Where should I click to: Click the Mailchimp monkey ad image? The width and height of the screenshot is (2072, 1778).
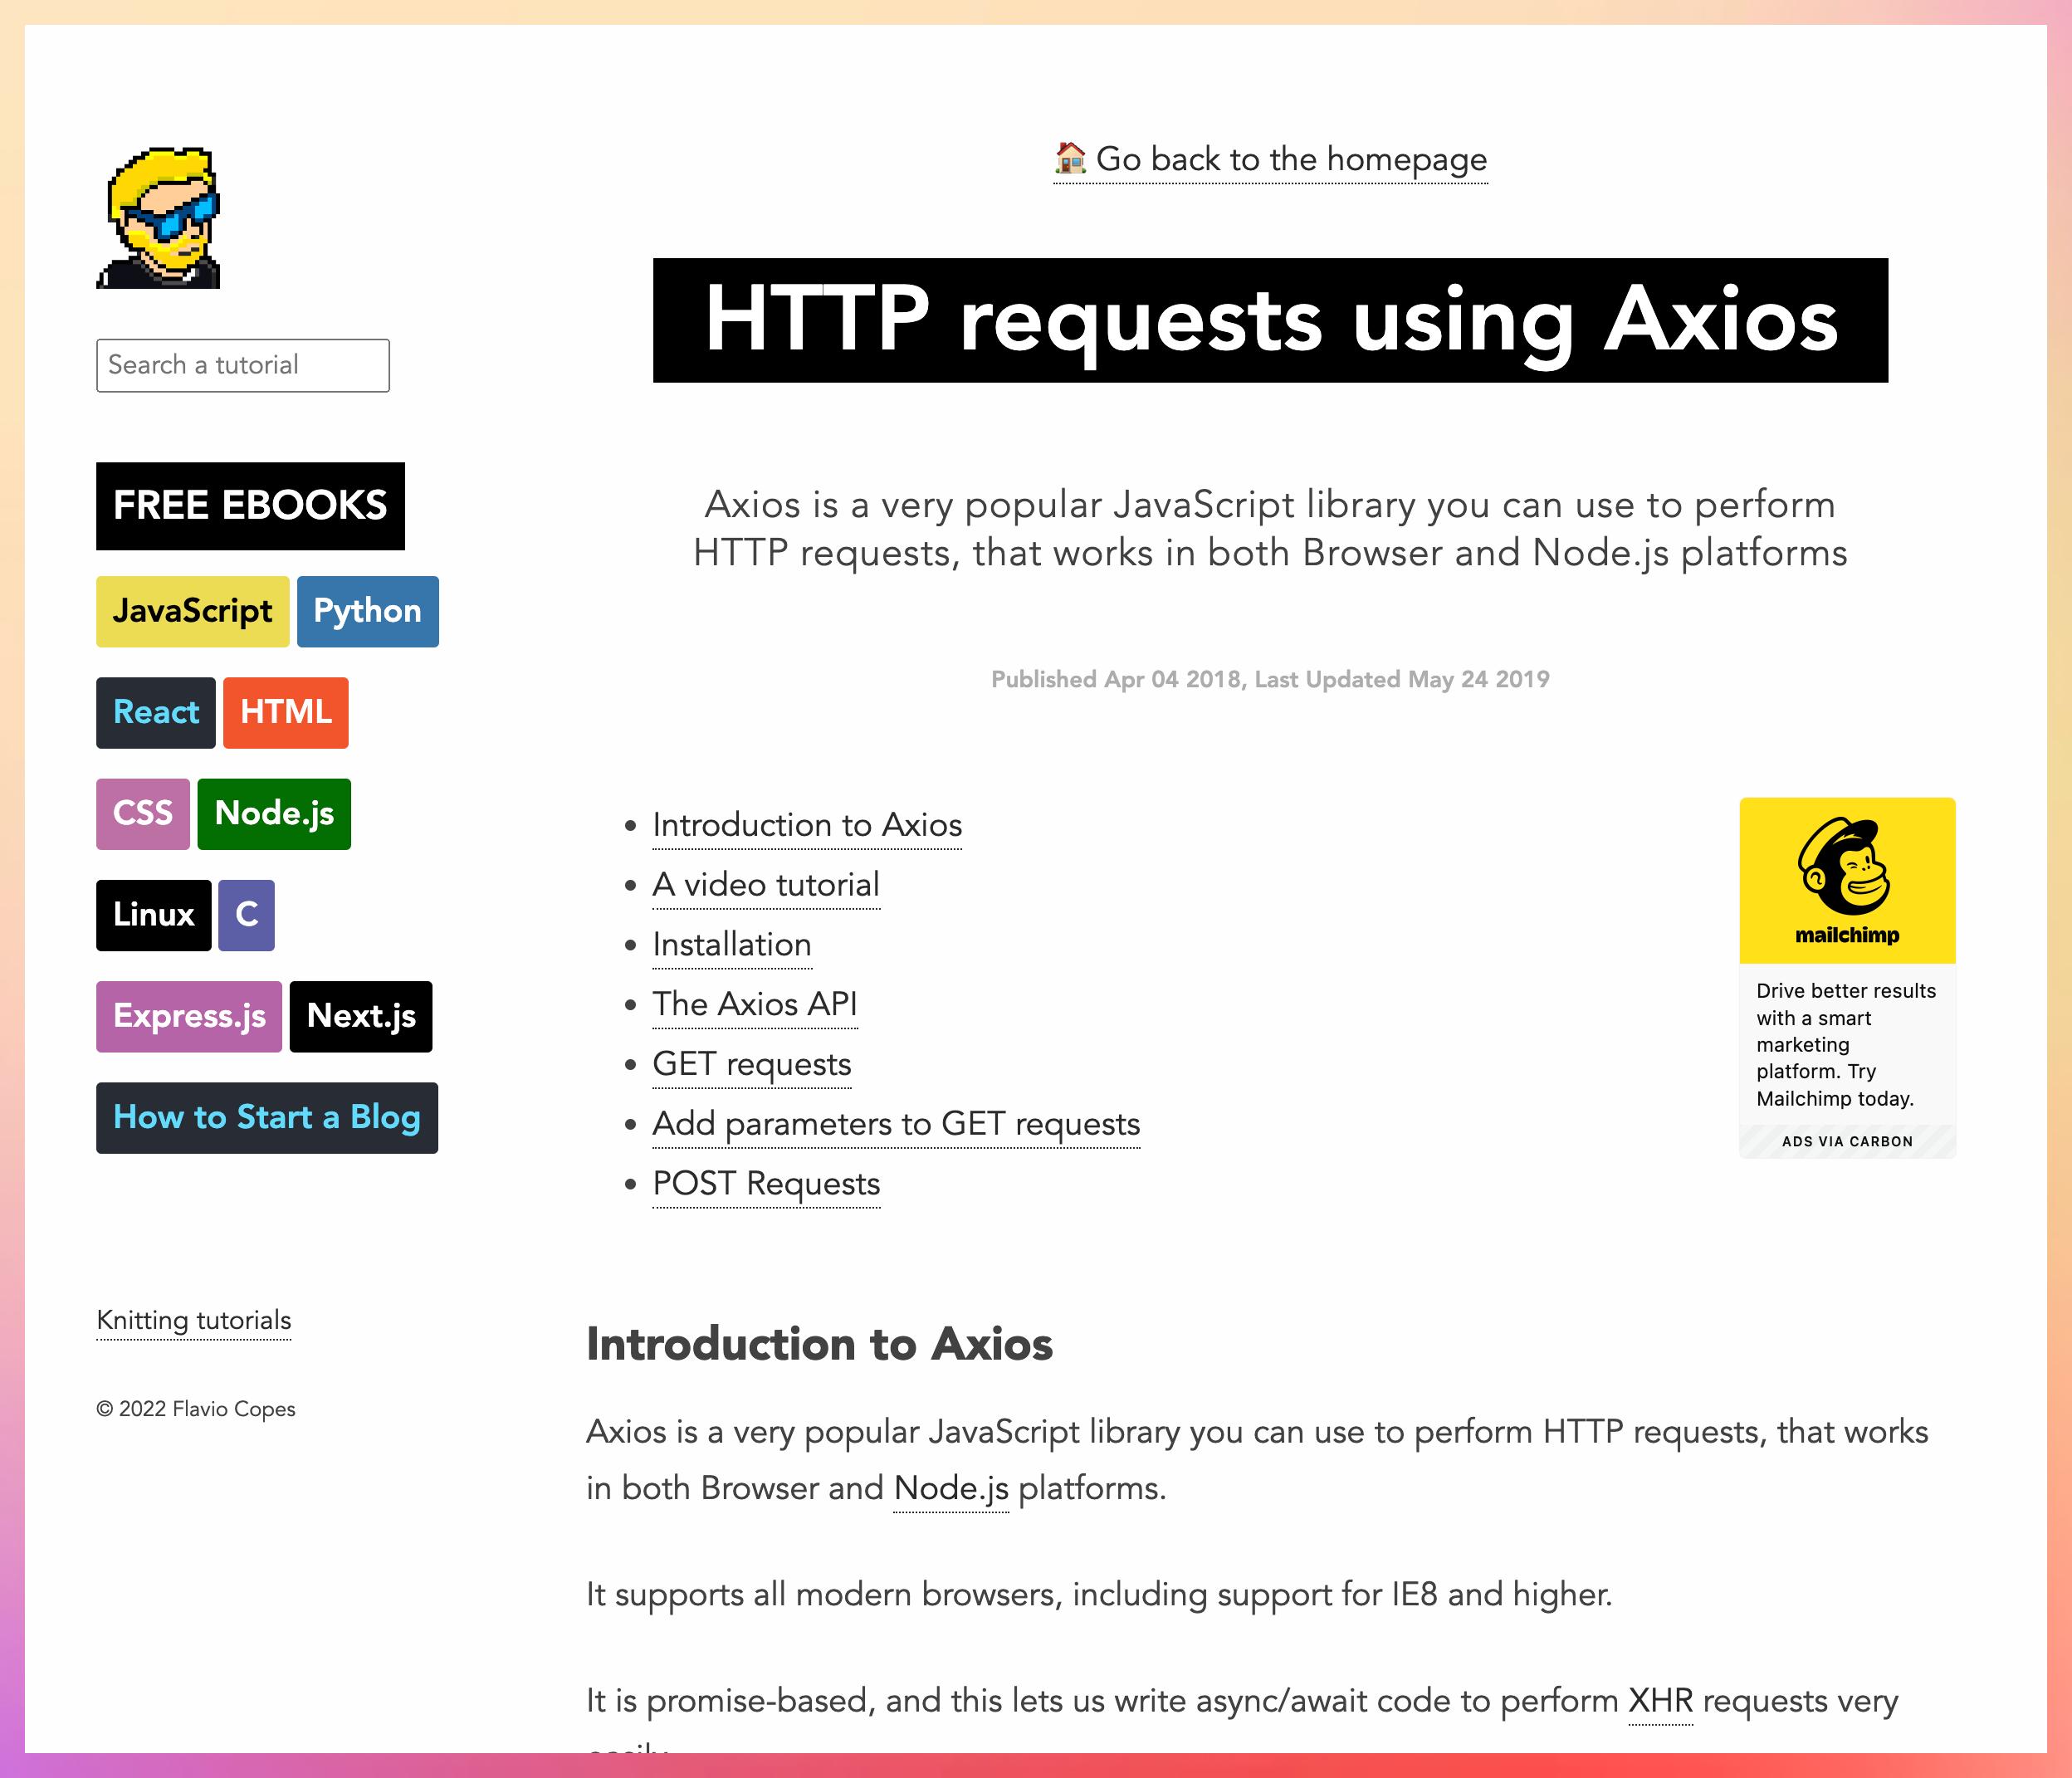(1847, 880)
